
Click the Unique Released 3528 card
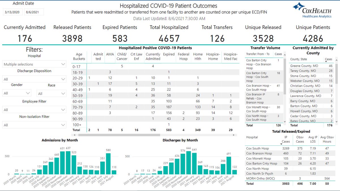pos(263,33)
